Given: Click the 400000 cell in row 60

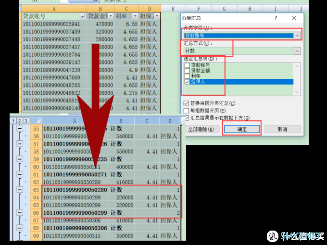Looking at the screenshot, I should [121, 167].
